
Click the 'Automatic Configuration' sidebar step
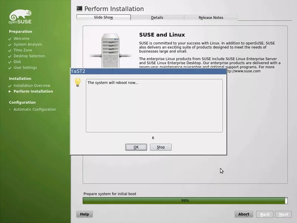[x=35, y=109]
